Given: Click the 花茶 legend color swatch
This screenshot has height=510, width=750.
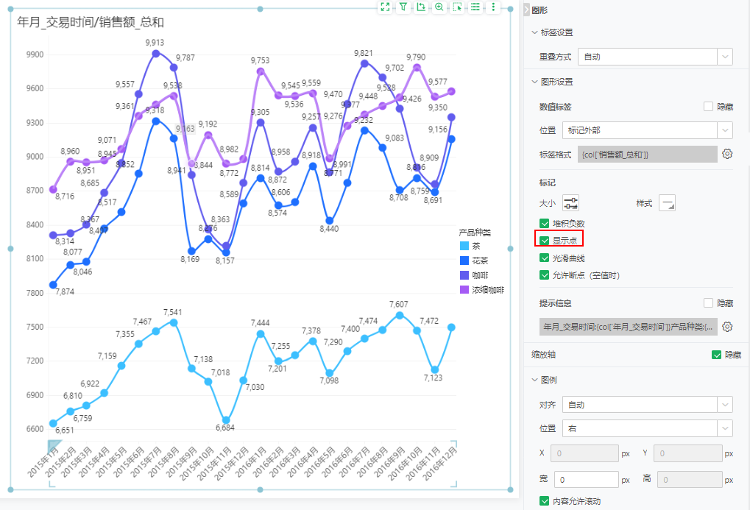Looking at the screenshot, I should [464, 261].
